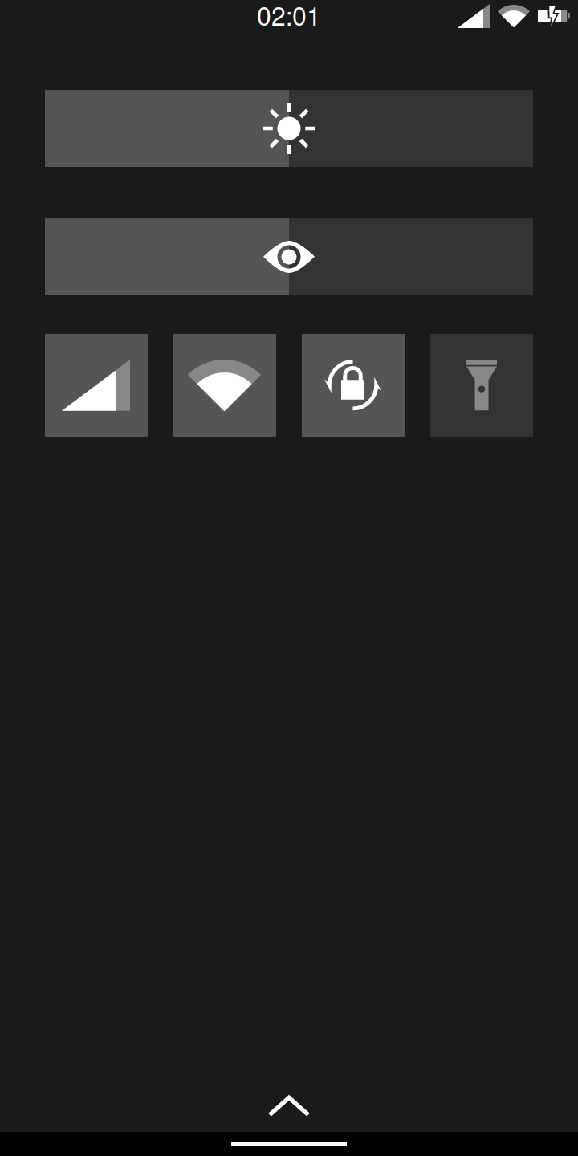The height and width of the screenshot is (1156, 578).
Task: Collapse panel with the up chevron
Action: click(289, 1105)
